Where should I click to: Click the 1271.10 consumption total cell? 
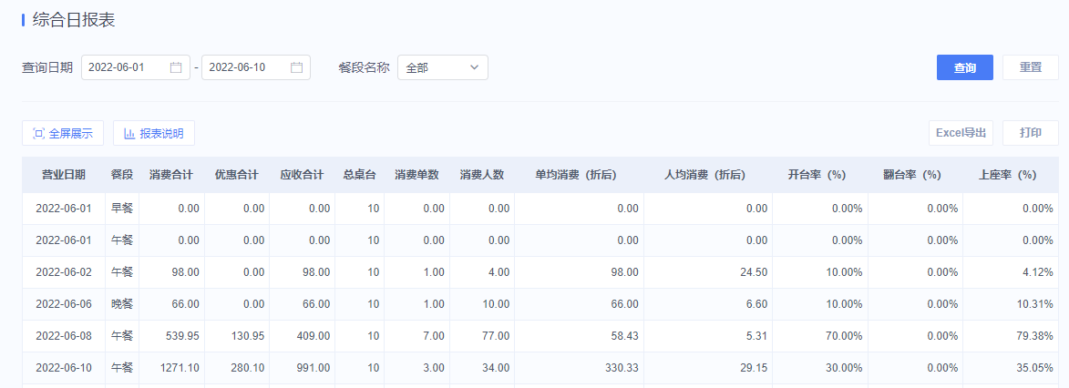click(x=180, y=368)
